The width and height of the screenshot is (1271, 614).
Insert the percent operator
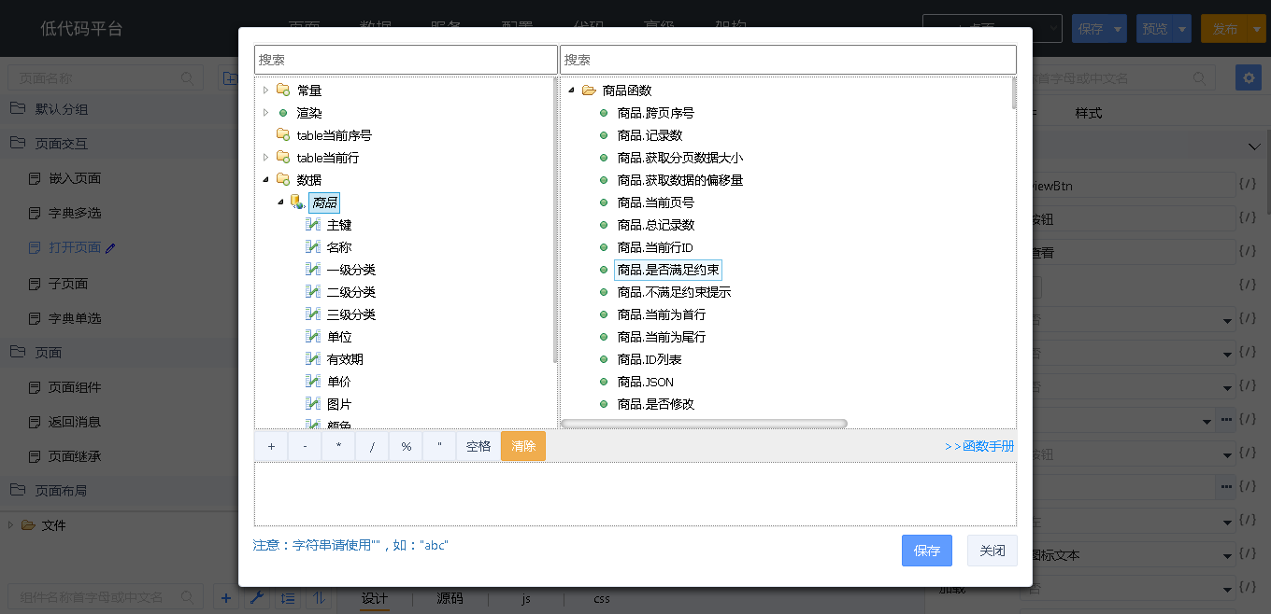tap(406, 446)
